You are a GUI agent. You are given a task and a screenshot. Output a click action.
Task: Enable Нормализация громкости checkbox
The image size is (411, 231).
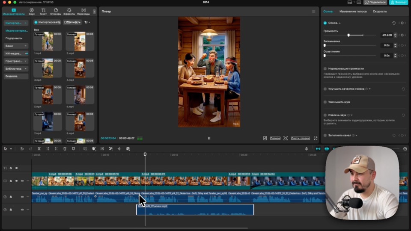[x=325, y=68]
